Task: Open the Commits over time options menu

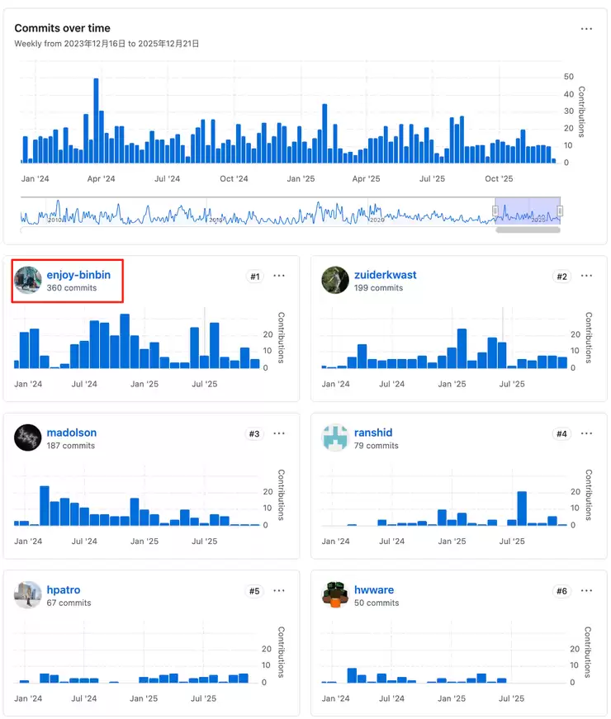Action: 586,29
